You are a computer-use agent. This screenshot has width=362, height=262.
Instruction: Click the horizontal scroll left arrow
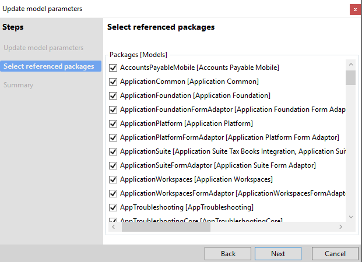point(113,226)
